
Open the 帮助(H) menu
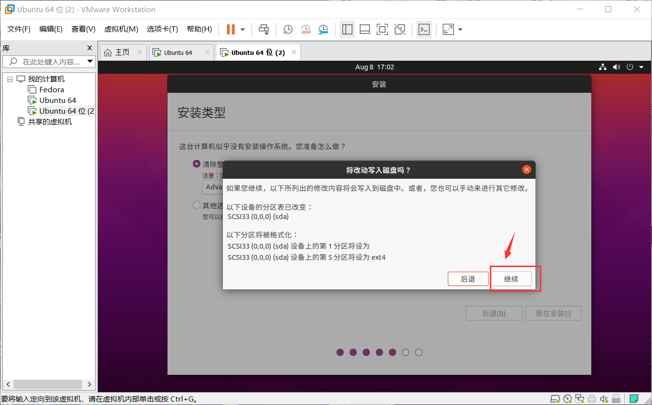pyautogui.click(x=199, y=29)
